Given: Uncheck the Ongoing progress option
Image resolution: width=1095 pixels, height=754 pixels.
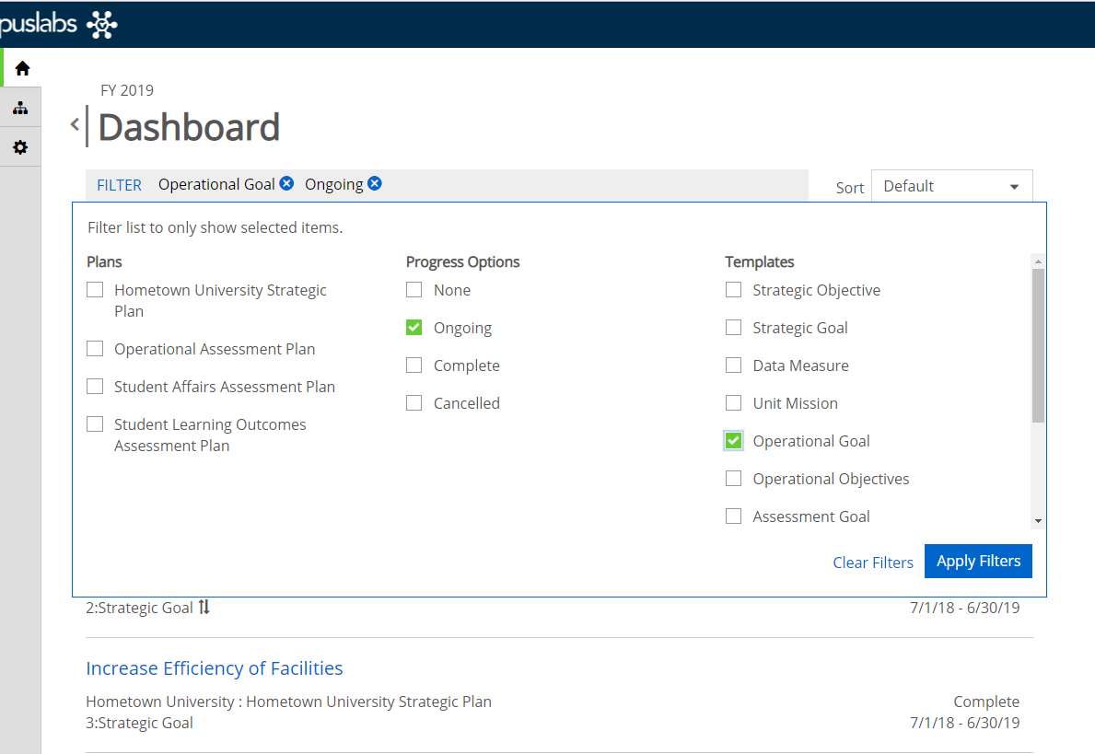Looking at the screenshot, I should point(414,328).
